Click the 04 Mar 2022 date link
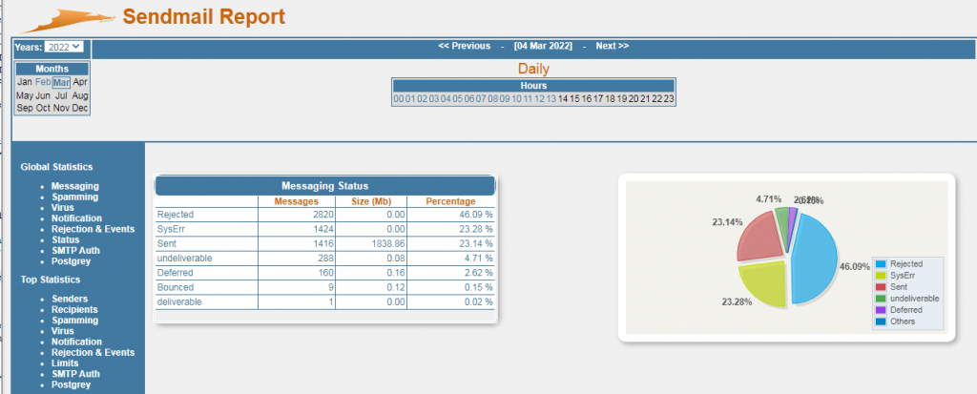This screenshot has width=977, height=394. [x=543, y=46]
